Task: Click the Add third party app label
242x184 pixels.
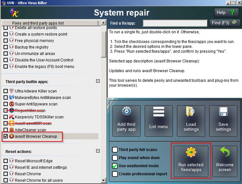Action: tap(126, 127)
